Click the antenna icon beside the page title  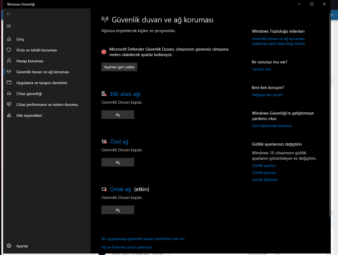tap(105, 19)
